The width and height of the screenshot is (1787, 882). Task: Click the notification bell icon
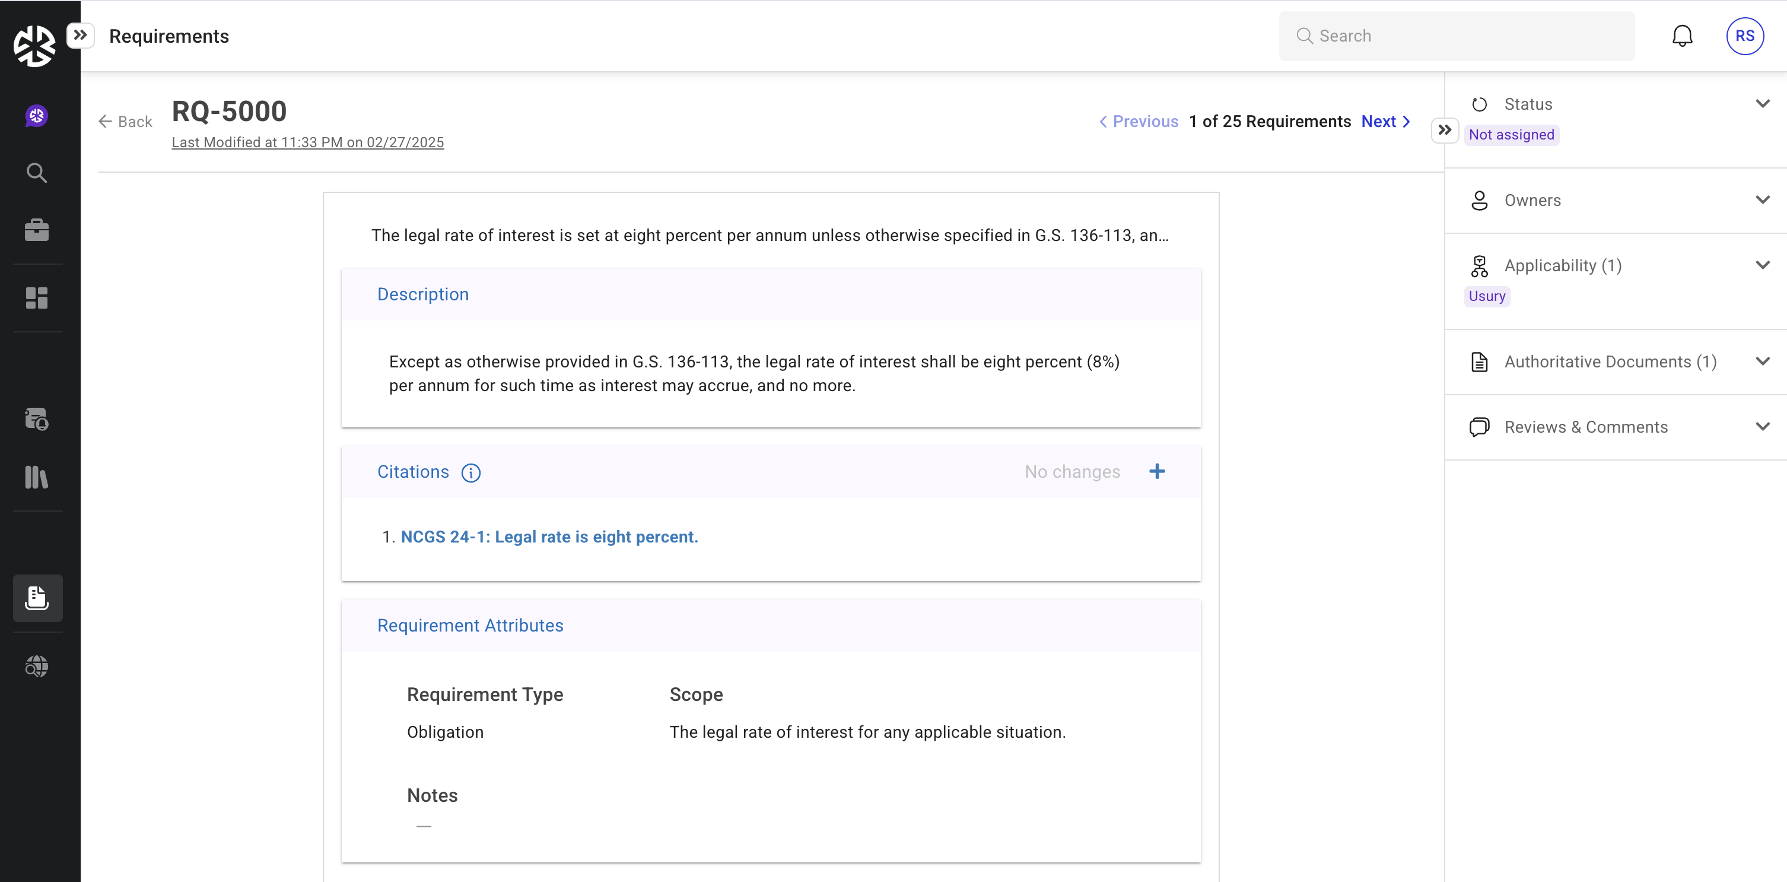(1681, 36)
